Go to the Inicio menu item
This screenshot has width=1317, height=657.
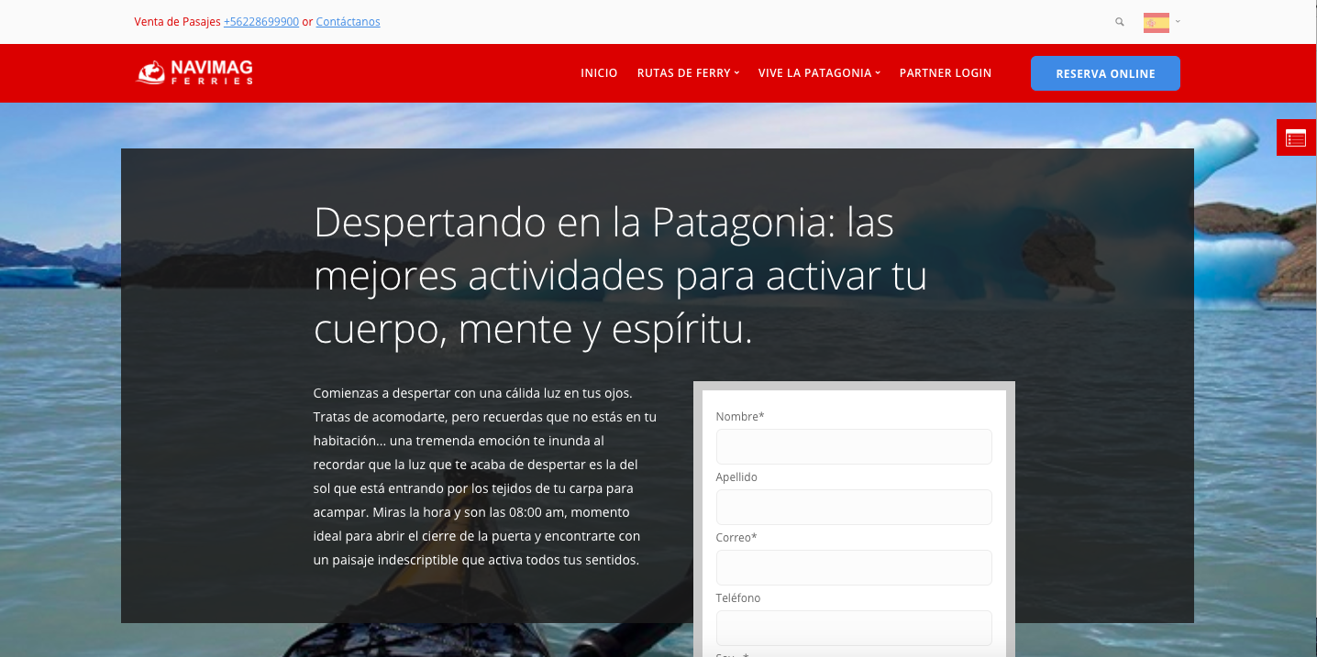[x=599, y=73]
